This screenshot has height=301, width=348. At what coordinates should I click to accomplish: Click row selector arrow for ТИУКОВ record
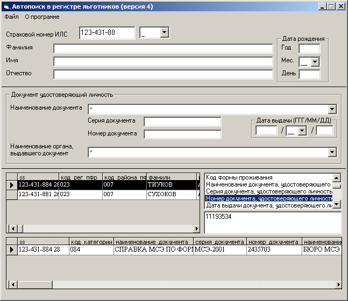11,185
